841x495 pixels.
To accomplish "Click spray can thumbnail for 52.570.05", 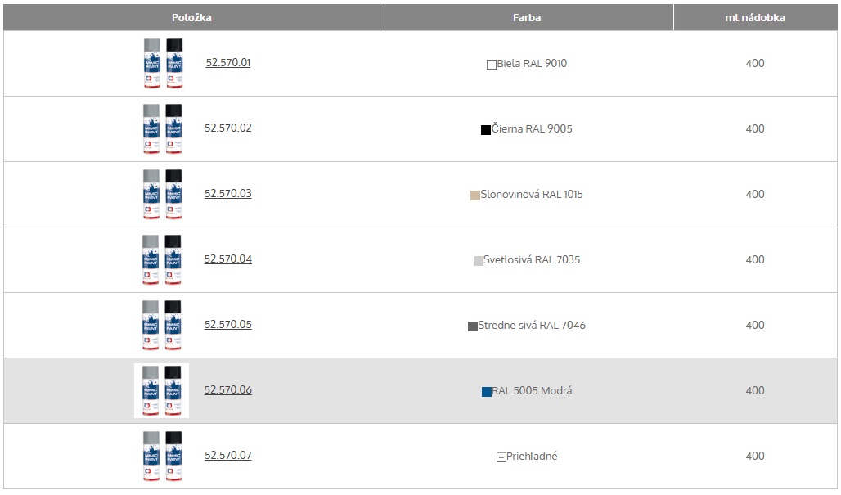I will coord(162,325).
